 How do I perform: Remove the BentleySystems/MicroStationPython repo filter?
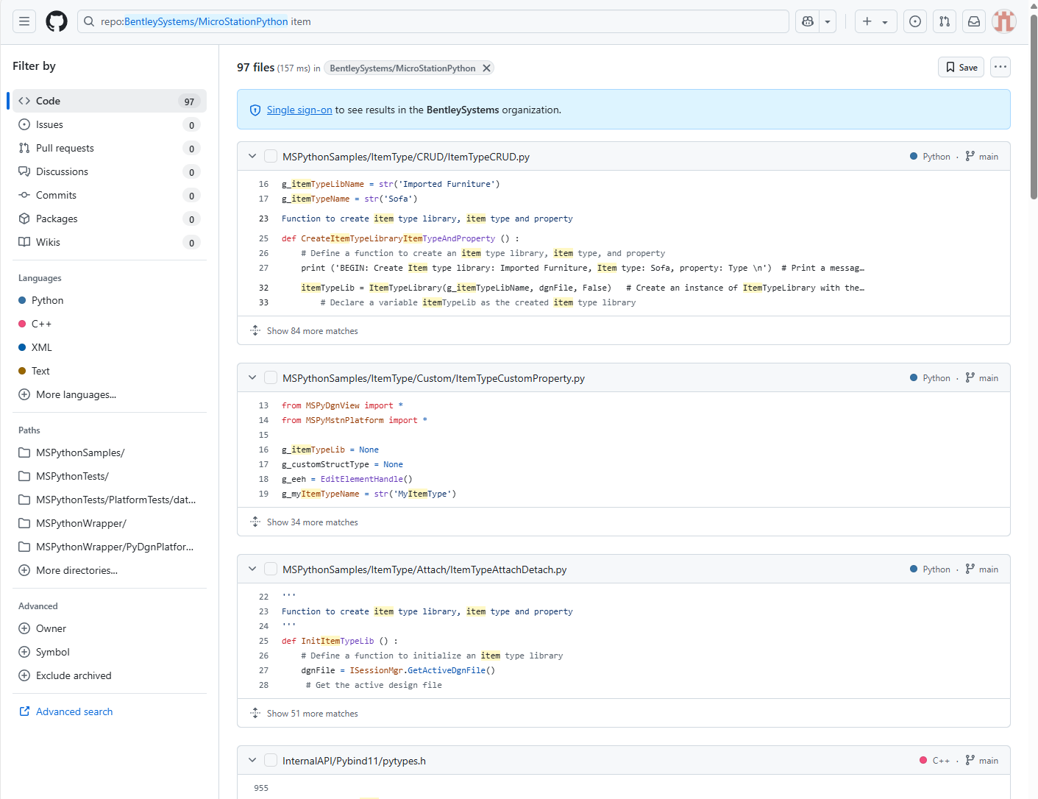486,68
